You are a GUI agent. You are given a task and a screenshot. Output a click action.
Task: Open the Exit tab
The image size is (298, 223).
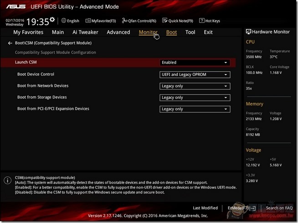208,32
